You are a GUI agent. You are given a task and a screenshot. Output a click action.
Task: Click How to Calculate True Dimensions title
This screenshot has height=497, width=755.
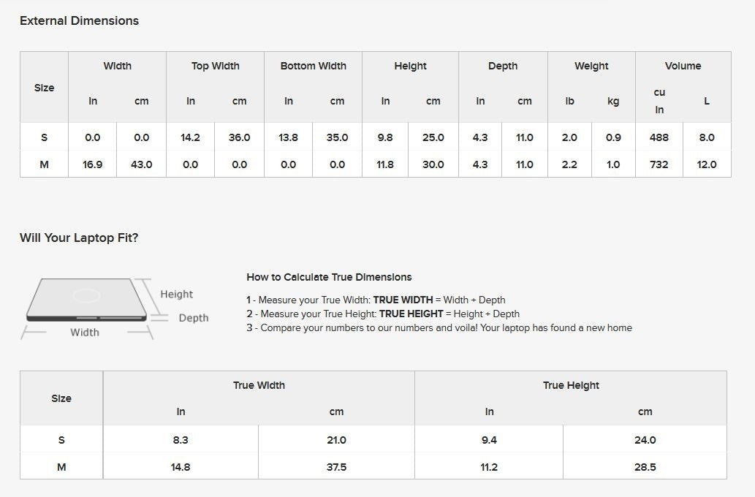pos(329,277)
